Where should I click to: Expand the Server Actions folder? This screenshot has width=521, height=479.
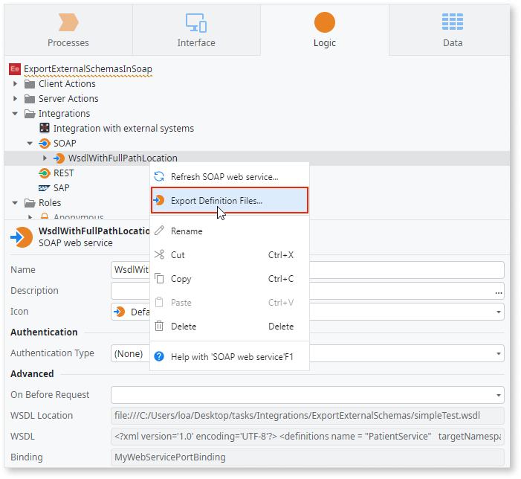point(16,99)
